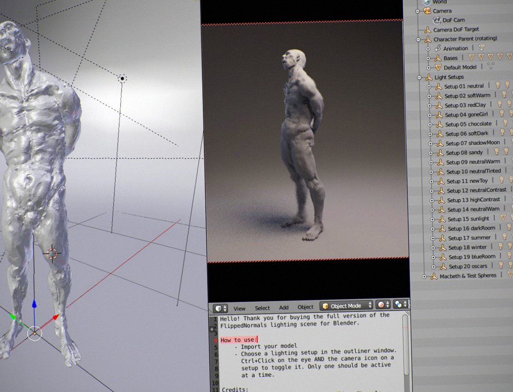Click the lamp icon on Setup 02 softWarm row
513x392 pixels.
tap(504, 94)
